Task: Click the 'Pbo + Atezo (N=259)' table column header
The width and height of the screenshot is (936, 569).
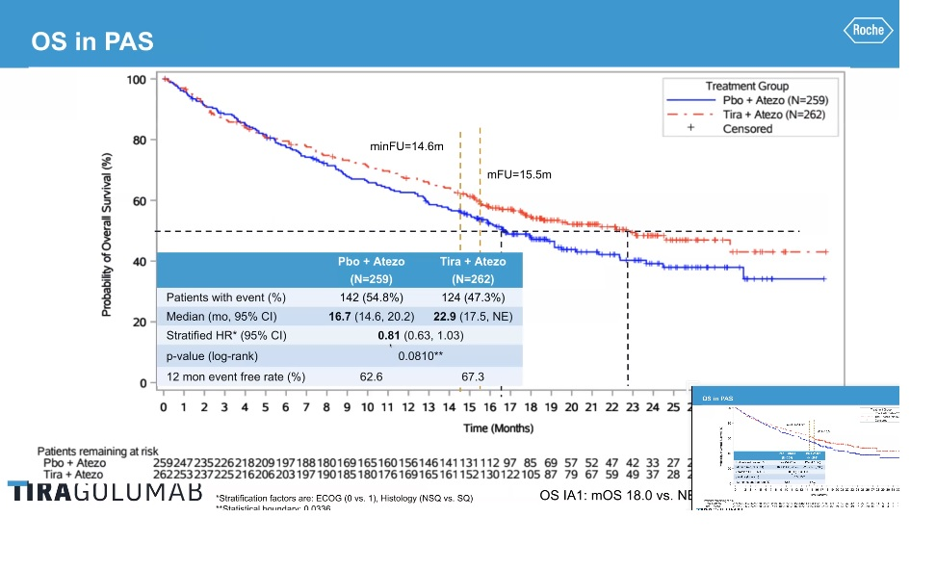Action: tap(372, 270)
